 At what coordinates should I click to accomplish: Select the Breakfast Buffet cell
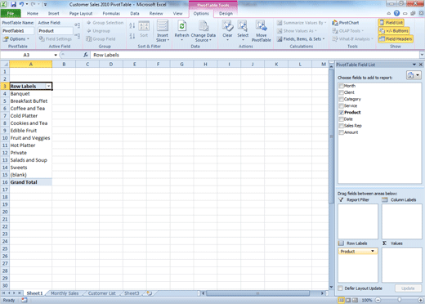[x=31, y=101]
